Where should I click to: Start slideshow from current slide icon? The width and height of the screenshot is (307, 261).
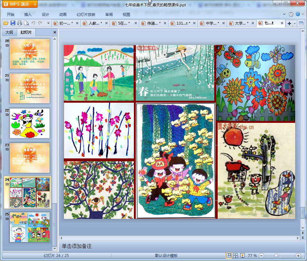(x=242, y=255)
